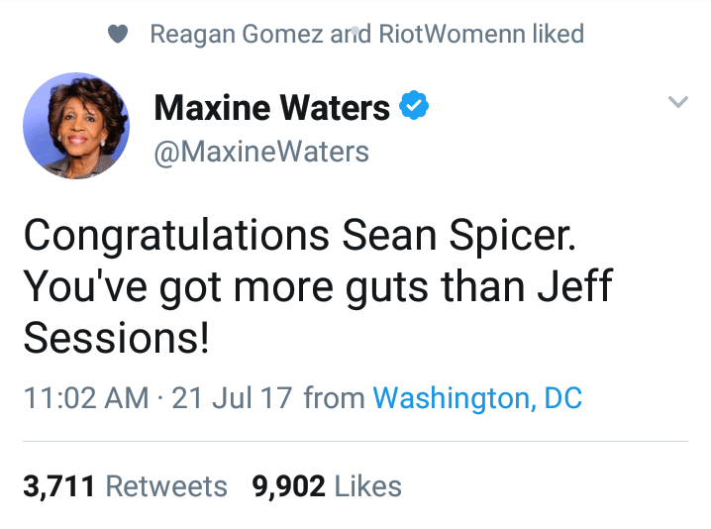This screenshot has height=529, width=711.
Task: Click the word "Sessions!" in the tweet
Action: tap(116, 339)
